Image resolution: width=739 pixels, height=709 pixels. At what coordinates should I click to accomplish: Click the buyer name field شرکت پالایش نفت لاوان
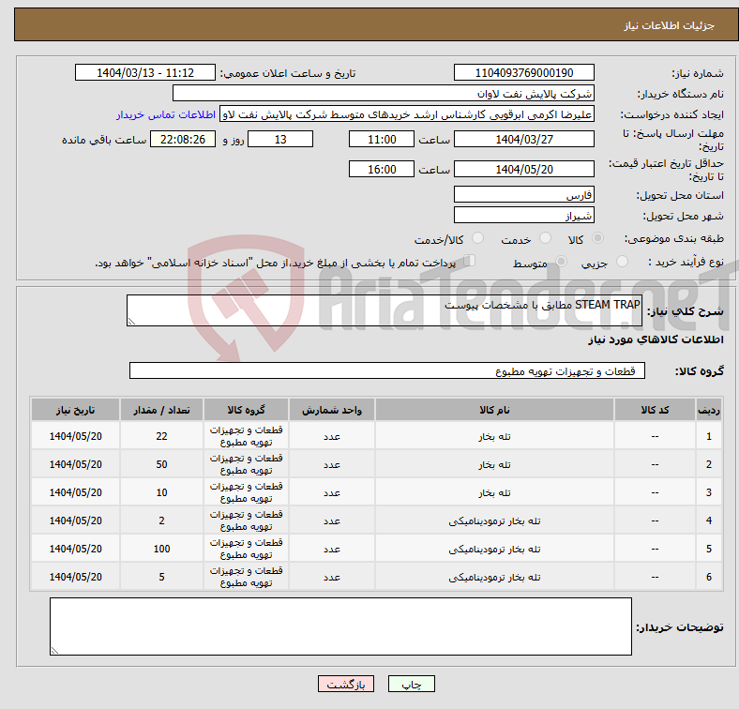[384, 94]
